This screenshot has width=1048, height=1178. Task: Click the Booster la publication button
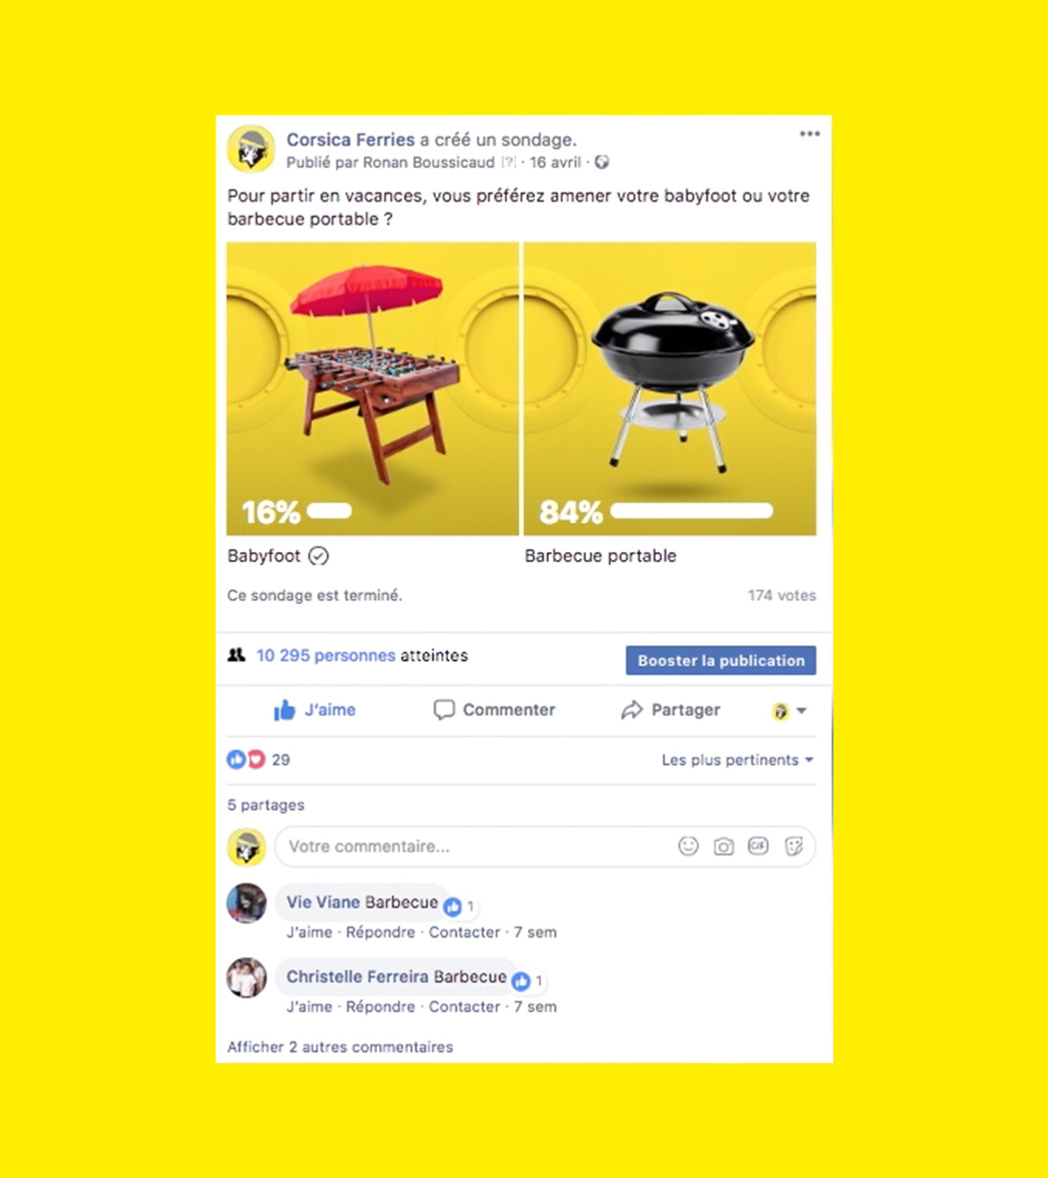[721, 660]
